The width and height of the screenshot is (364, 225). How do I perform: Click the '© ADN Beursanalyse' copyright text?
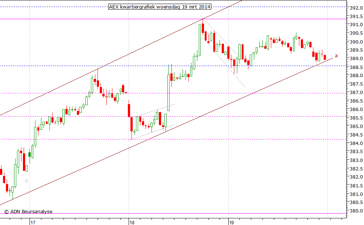[28, 211]
